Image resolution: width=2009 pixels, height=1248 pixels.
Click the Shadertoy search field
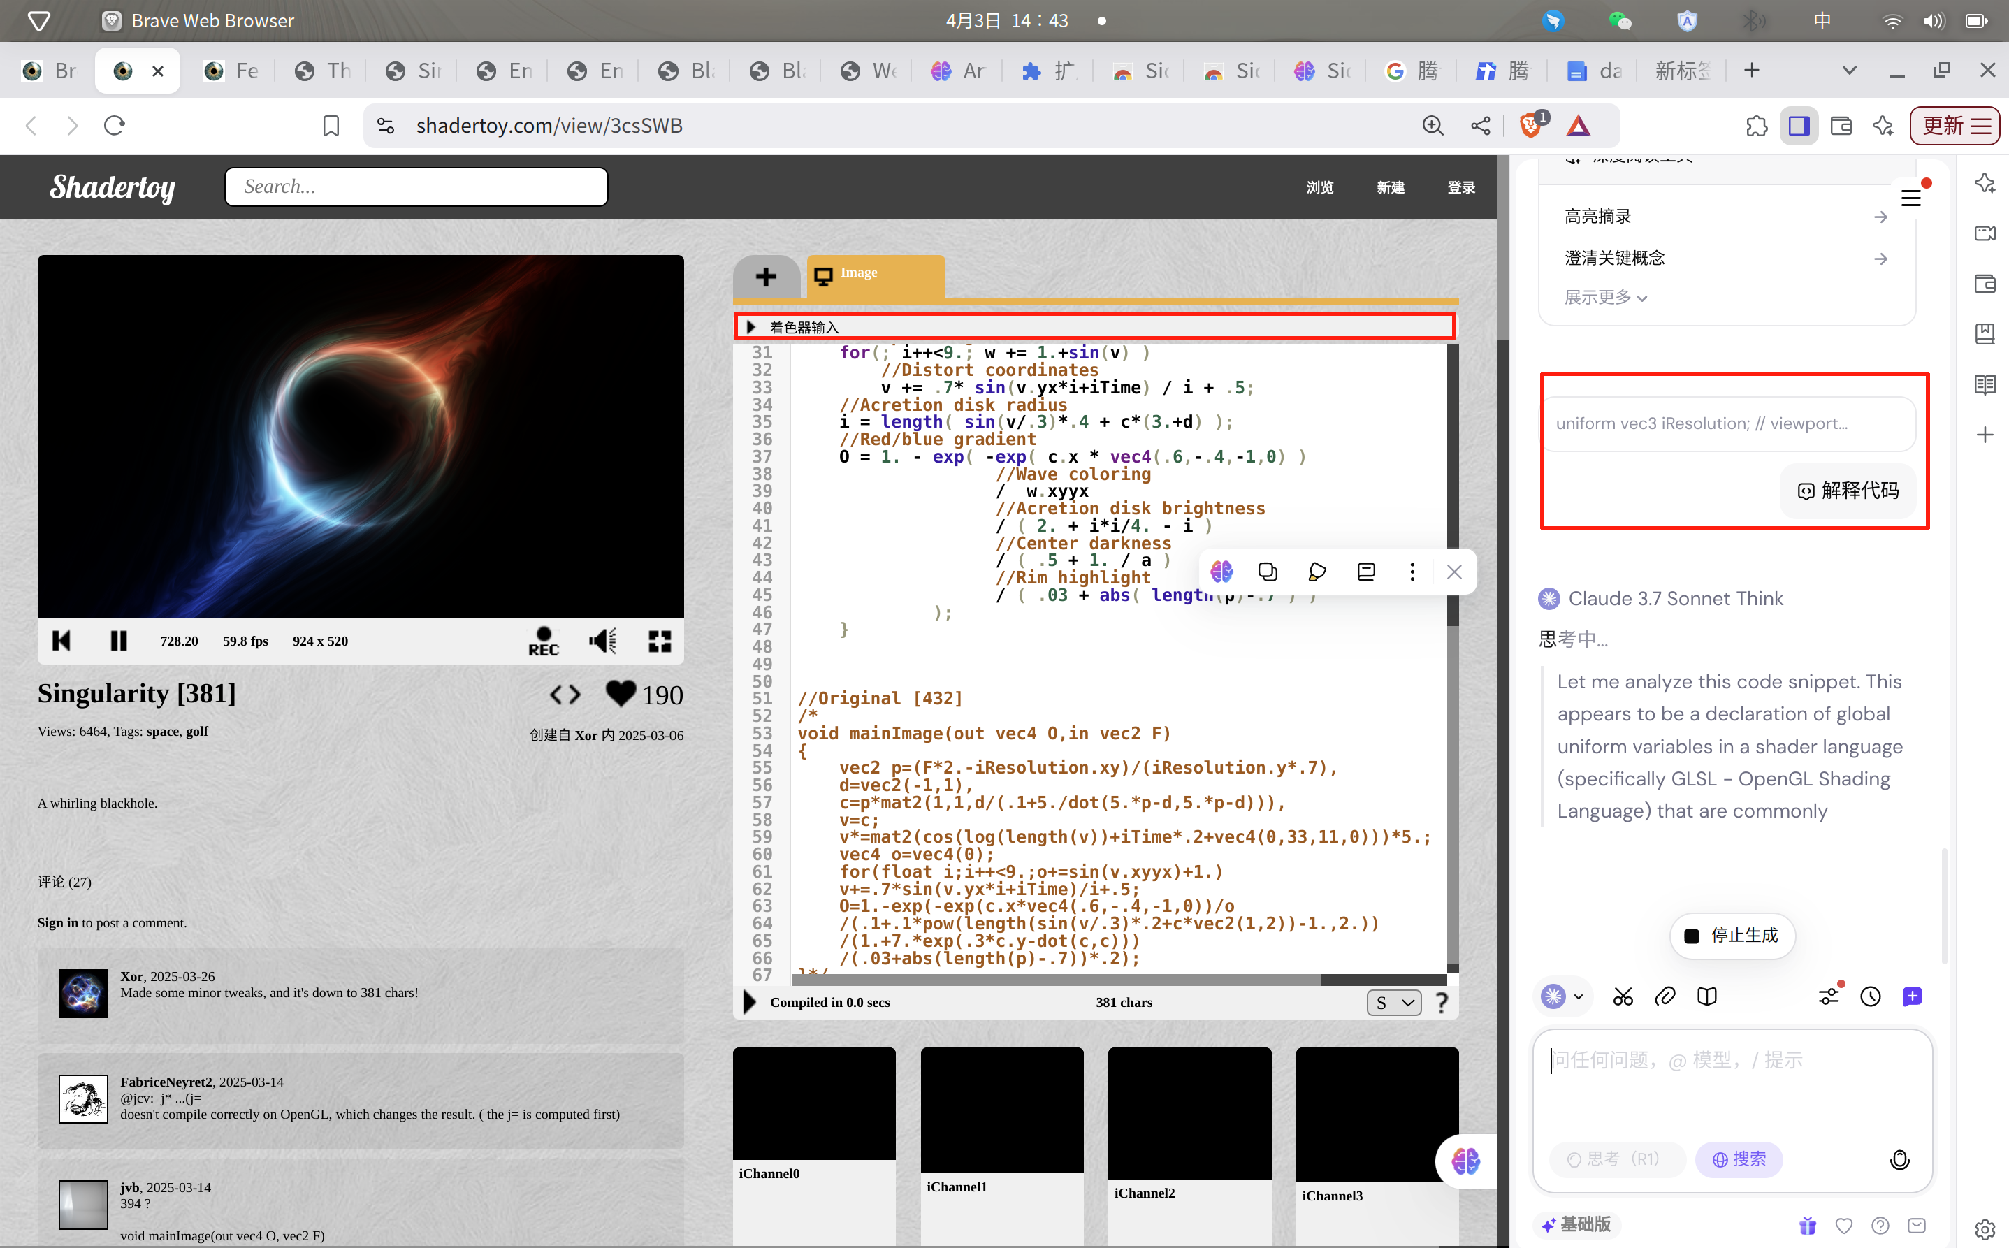(x=416, y=187)
